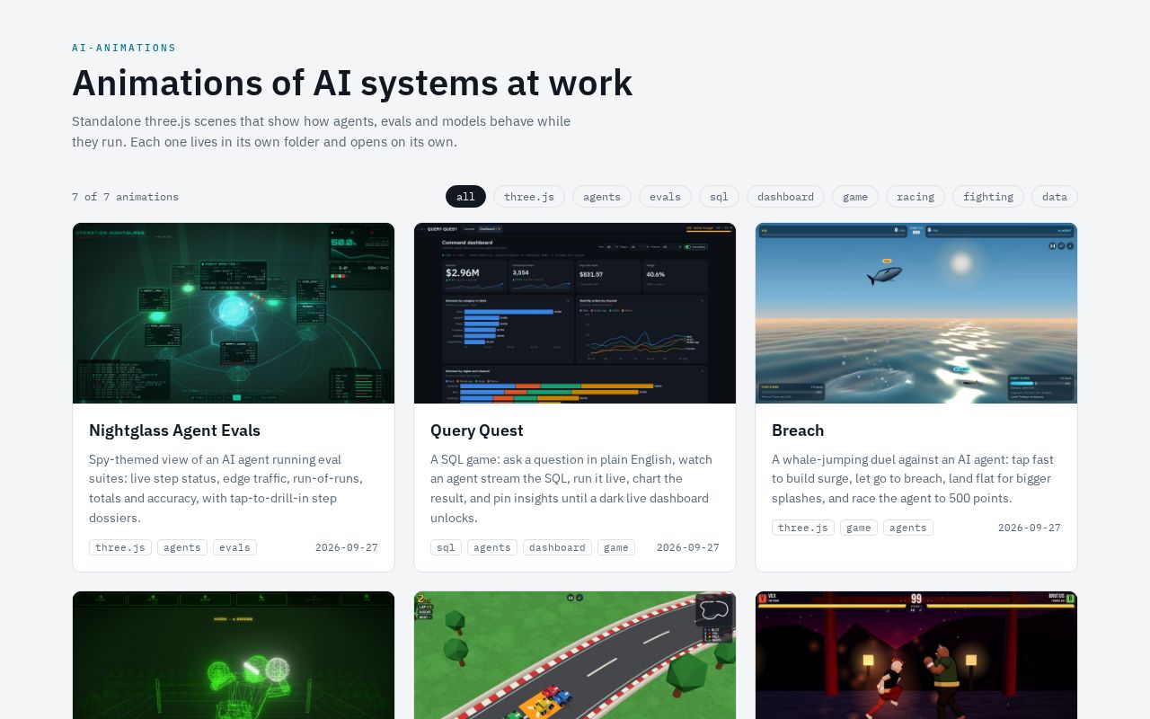
Task: Click the "Standalone three.js scenes" intro paragraph
Action: point(322,131)
